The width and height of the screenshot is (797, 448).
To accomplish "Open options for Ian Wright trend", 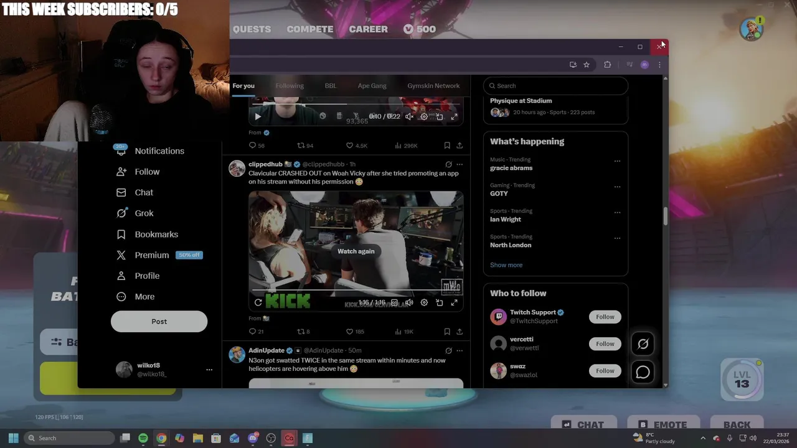I will point(617,212).
